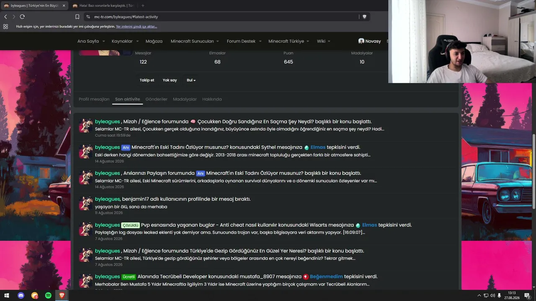Reload the page with the refresh icon
This screenshot has height=301, width=536.
[22, 17]
